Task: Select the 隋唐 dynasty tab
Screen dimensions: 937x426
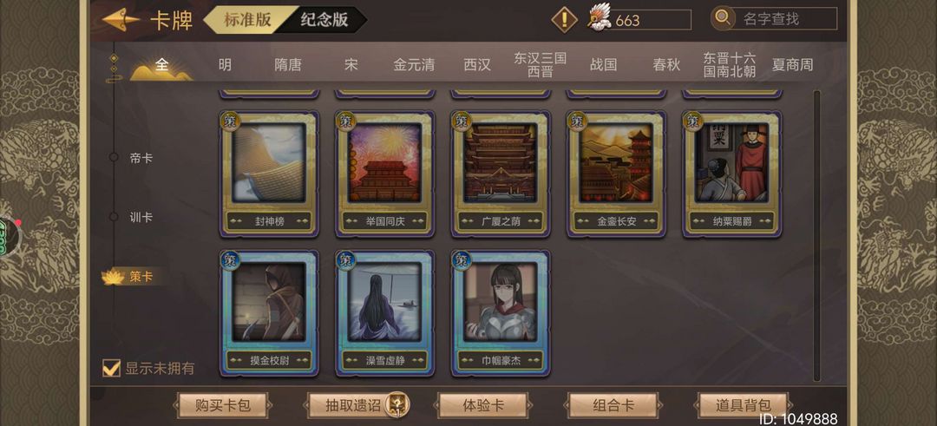Action: [288, 64]
